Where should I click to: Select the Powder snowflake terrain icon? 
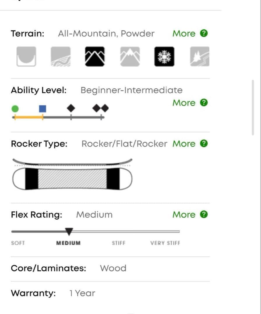[x=164, y=56]
